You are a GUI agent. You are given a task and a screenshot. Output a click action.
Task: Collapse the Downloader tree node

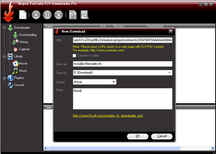4,27
